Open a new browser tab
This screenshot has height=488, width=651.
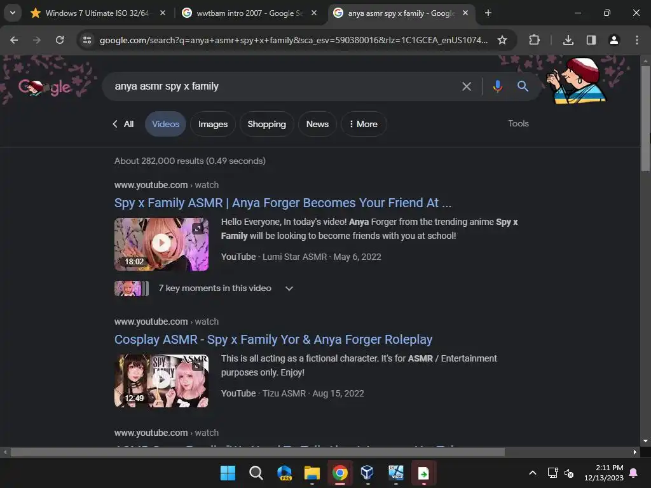[488, 13]
